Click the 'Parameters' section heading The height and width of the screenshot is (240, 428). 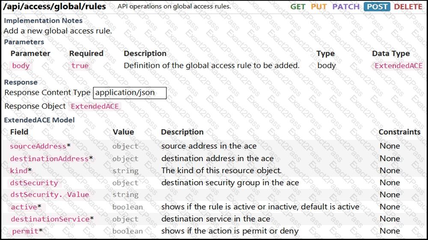[x=24, y=42]
